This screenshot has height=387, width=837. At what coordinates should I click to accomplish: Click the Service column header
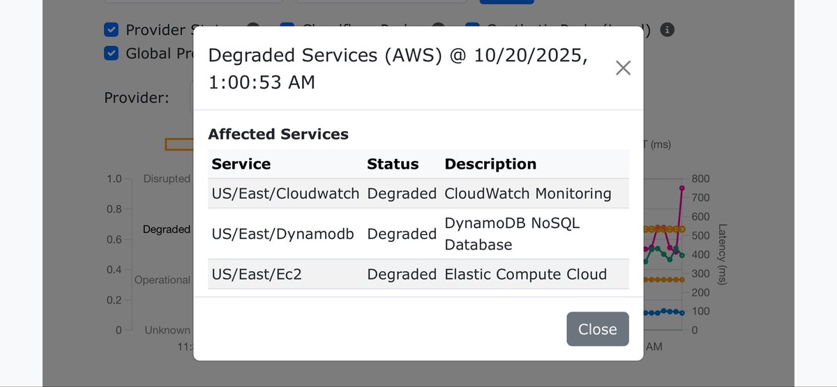click(241, 164)
